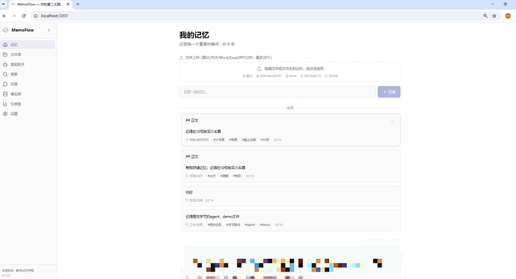Click the #字节跳动 tag
The width and height of the screenshot is (516, 279).
pyautogui.click(x=233, y=224)
